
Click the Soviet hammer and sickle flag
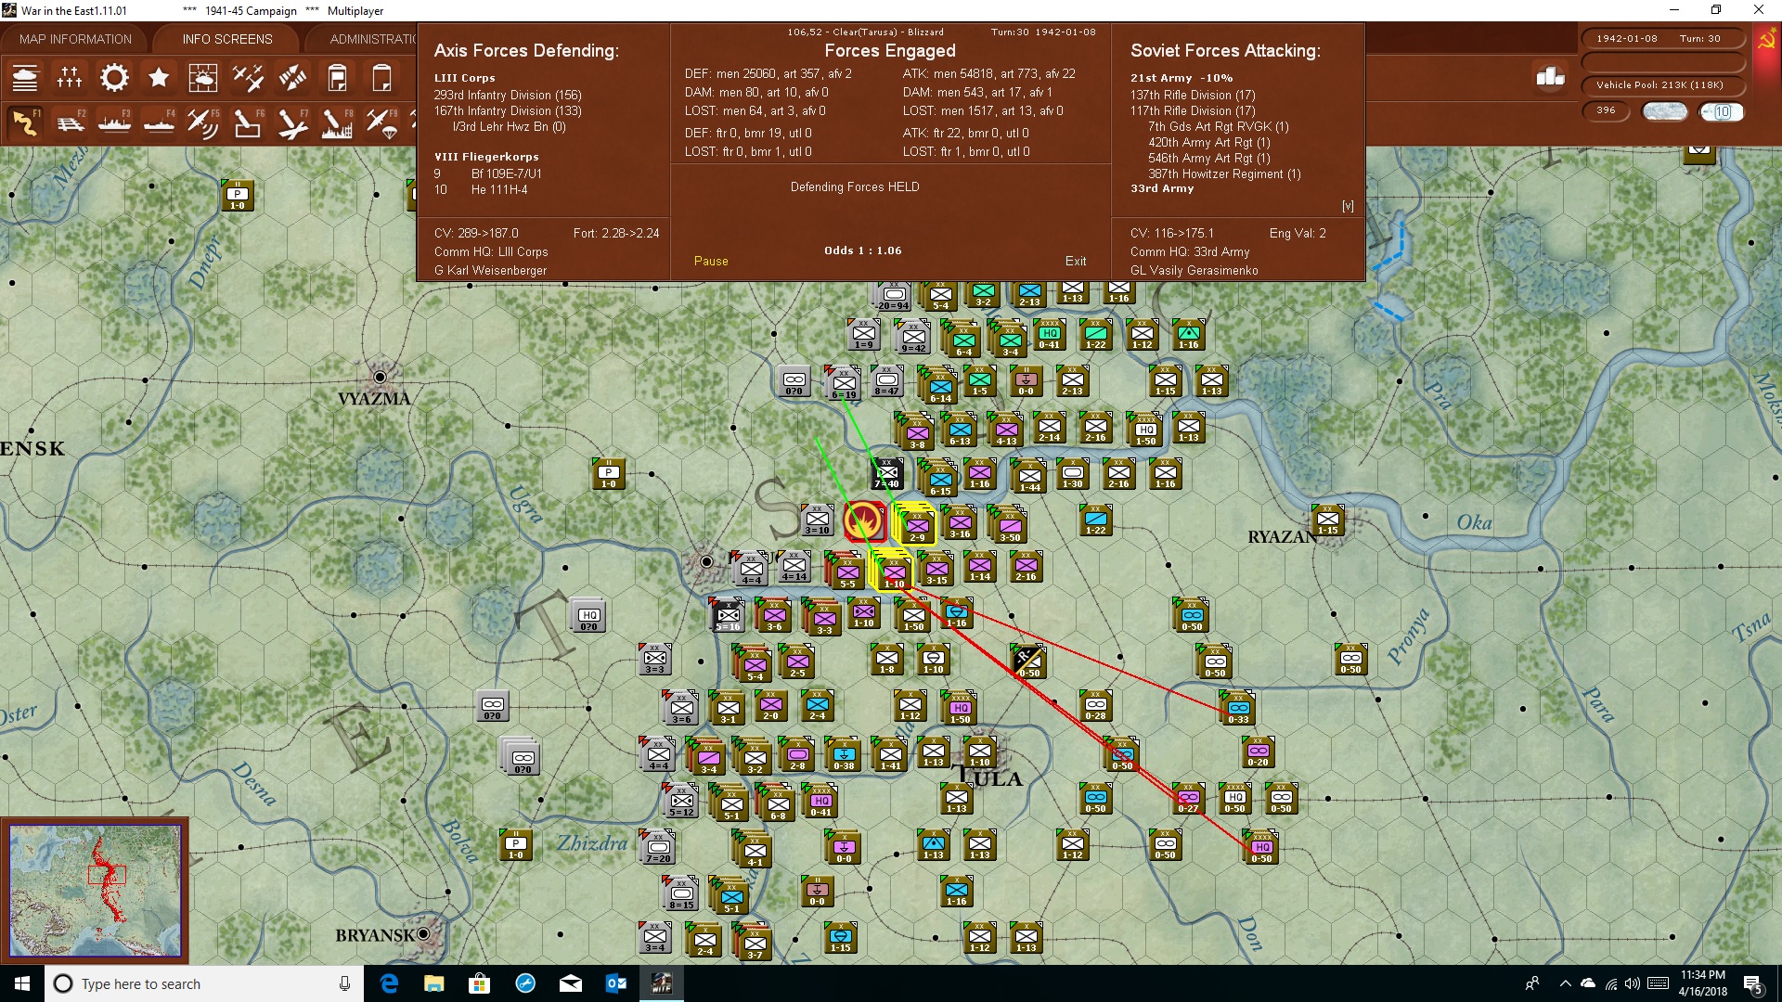click(x=1766, y=39)
